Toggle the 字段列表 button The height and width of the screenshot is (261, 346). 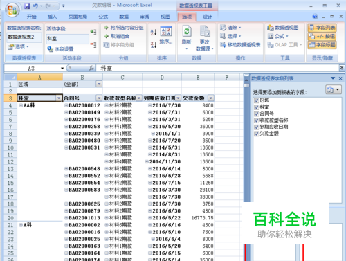[x=322, y=28]
